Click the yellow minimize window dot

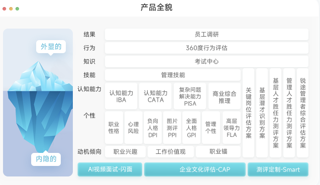click(x=11, y=9)
